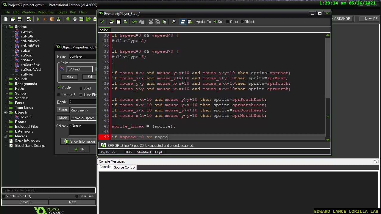Open the Edit menu
The width and height of the screenshot is (381, 214).
(x=15, y=12)
